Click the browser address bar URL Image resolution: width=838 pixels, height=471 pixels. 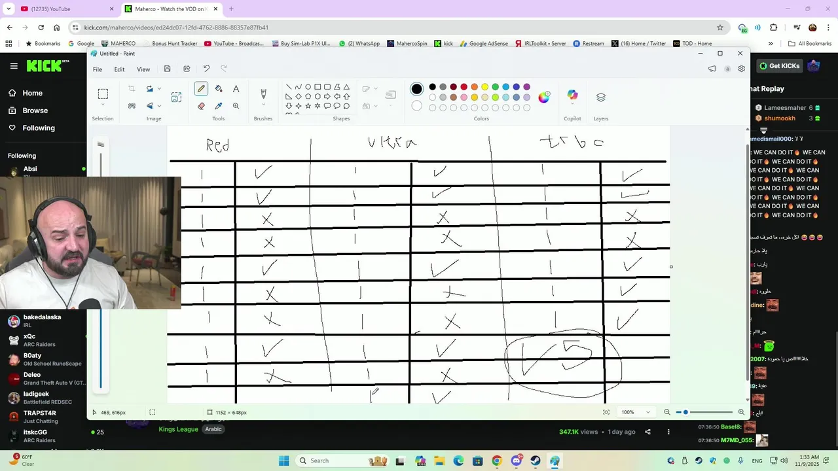click(176, 27)
